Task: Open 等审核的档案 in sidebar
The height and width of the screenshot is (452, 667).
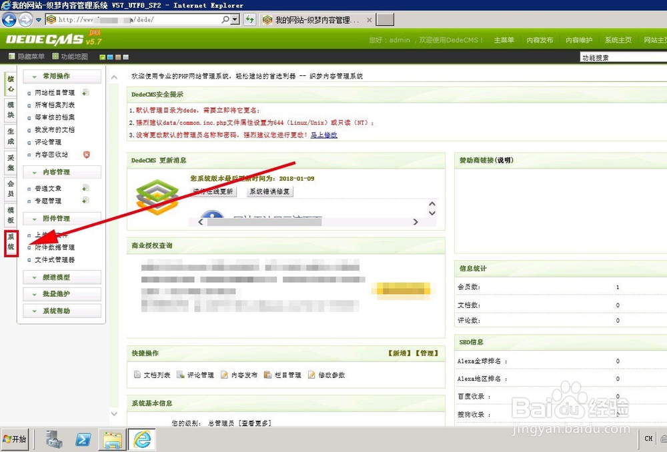Action: click(55, 117)
